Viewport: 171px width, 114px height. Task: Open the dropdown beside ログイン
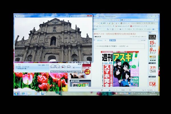point(129,23)
